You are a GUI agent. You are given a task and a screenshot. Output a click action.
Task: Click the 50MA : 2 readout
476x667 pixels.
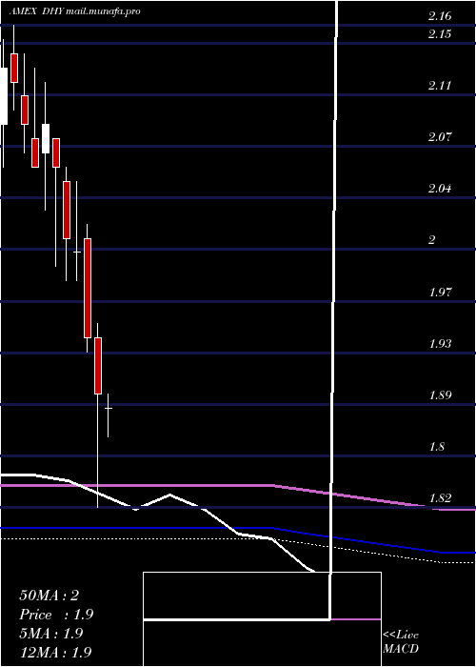(x=50, y=596)
